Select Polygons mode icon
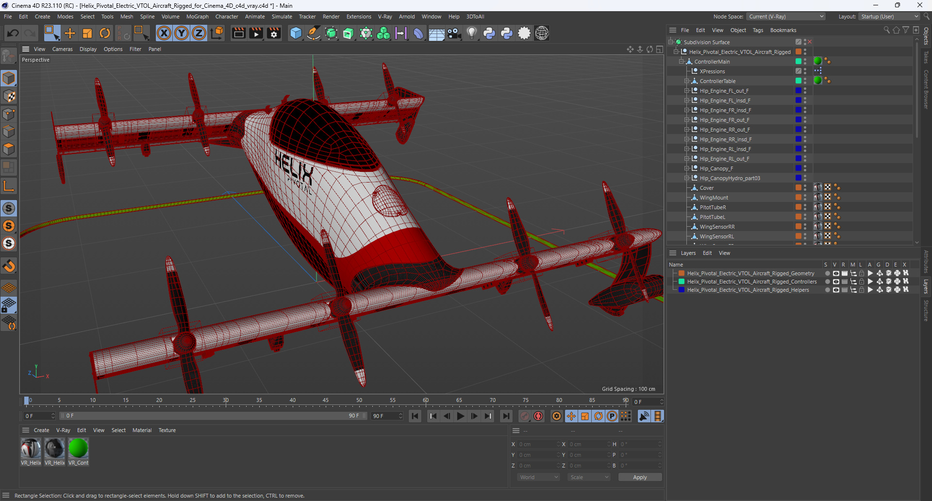932x501 pixels. pos(9,150)
